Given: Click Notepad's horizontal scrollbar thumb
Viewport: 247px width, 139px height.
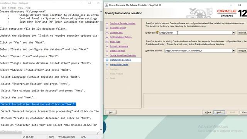Looking at the screenshot, I should pyautogui.click(x=11, y=133).
